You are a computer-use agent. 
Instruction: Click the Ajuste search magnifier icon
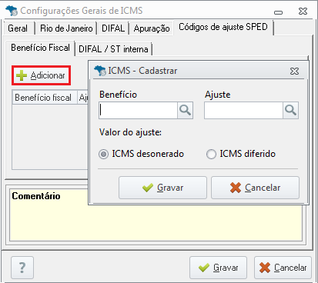coord(290,110)
